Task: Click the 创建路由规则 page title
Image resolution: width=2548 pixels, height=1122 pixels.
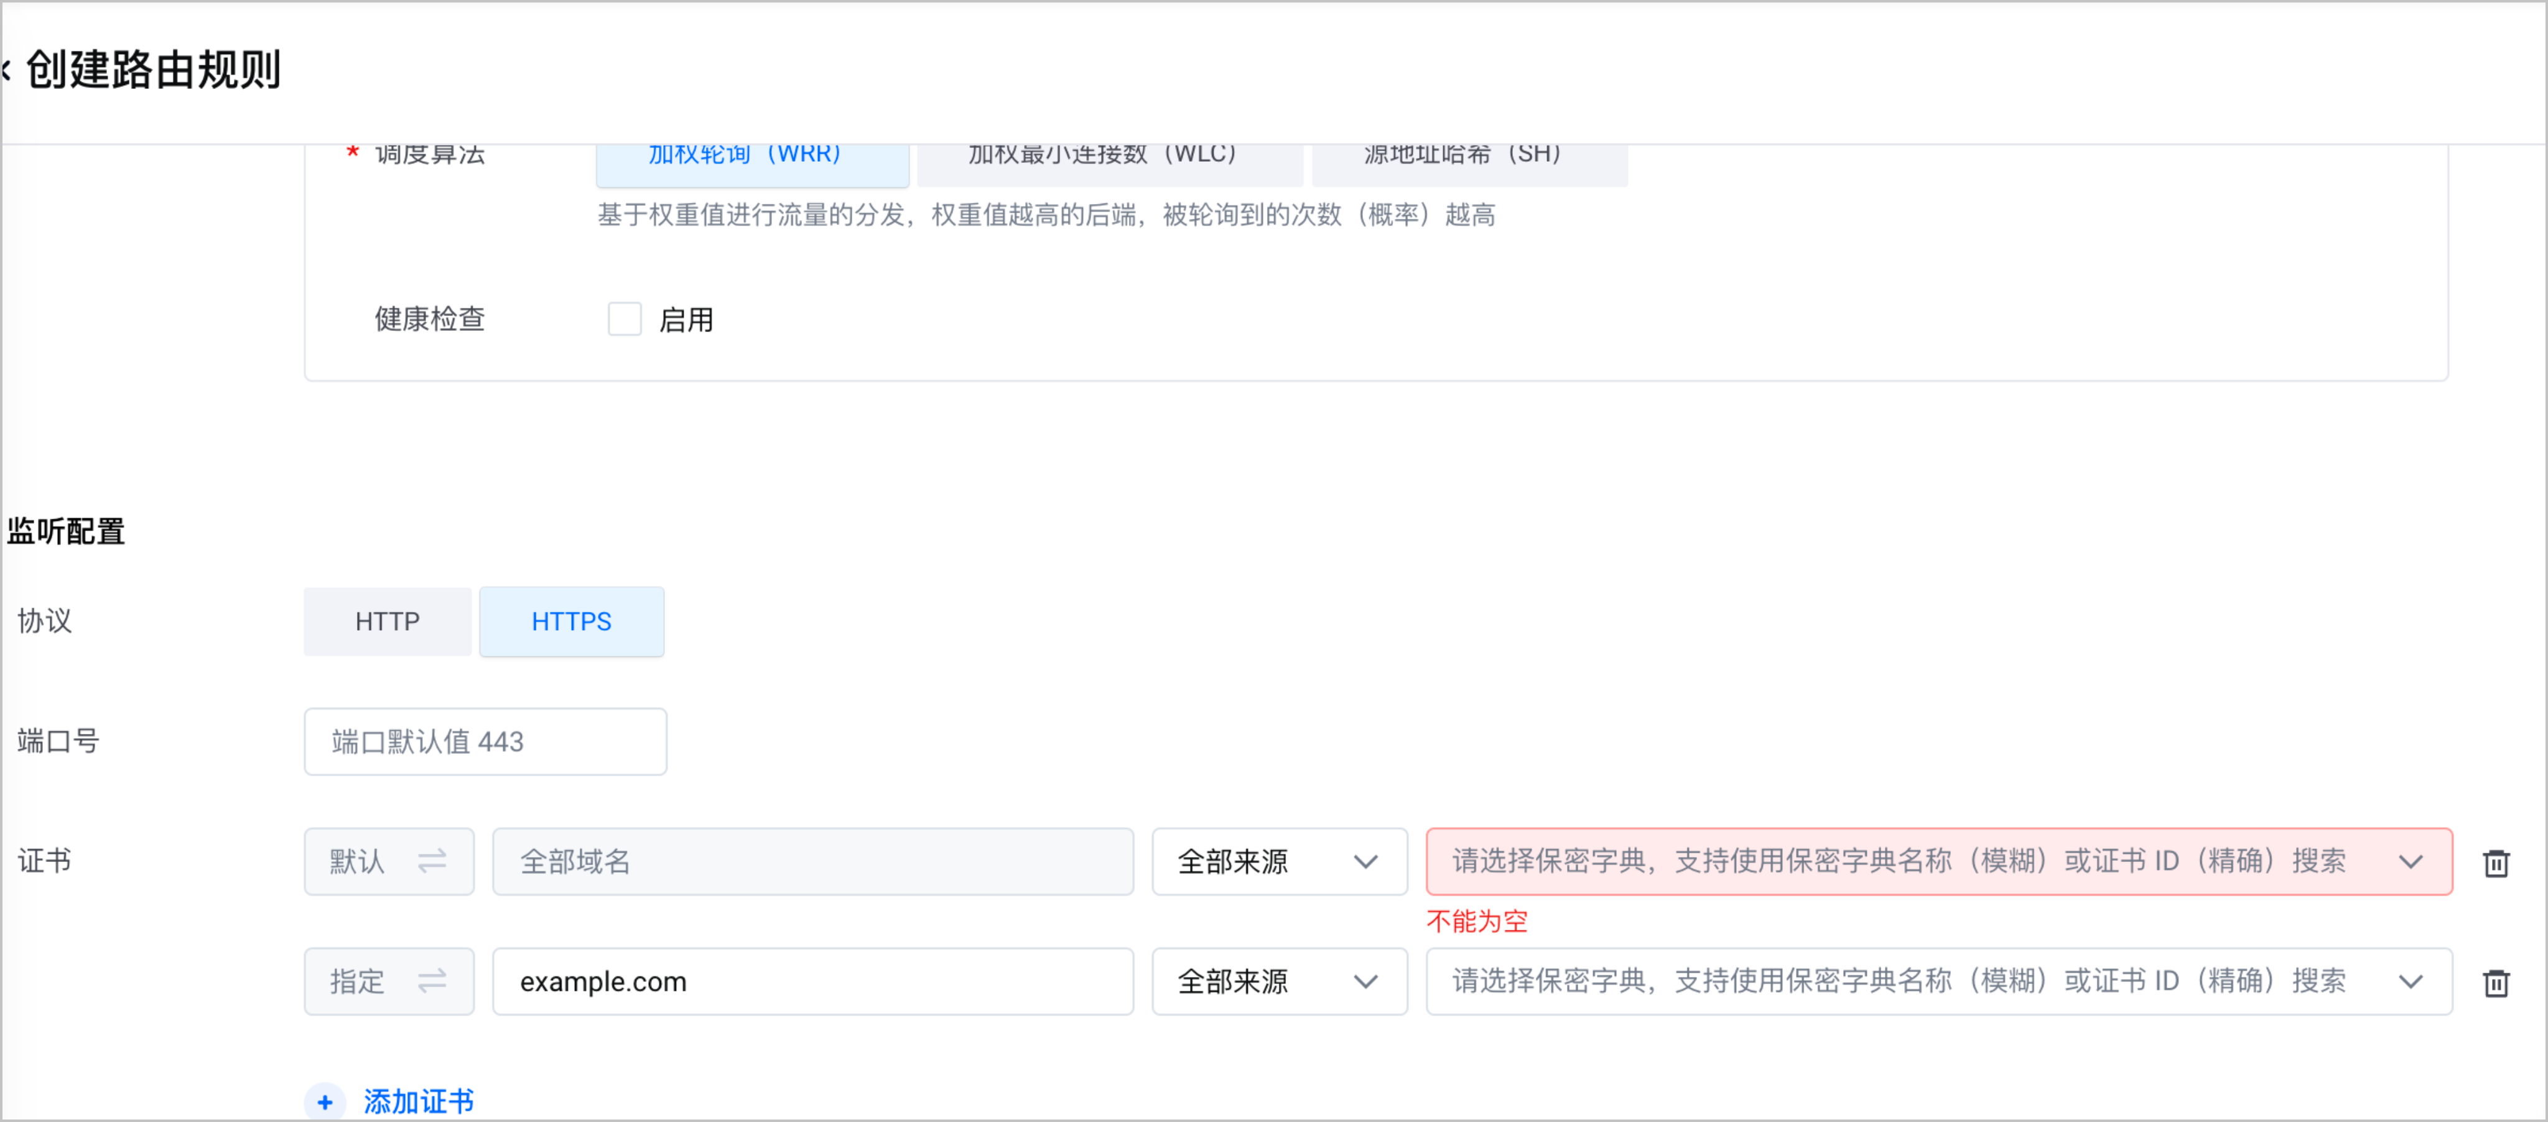Action: pos(153,69)
